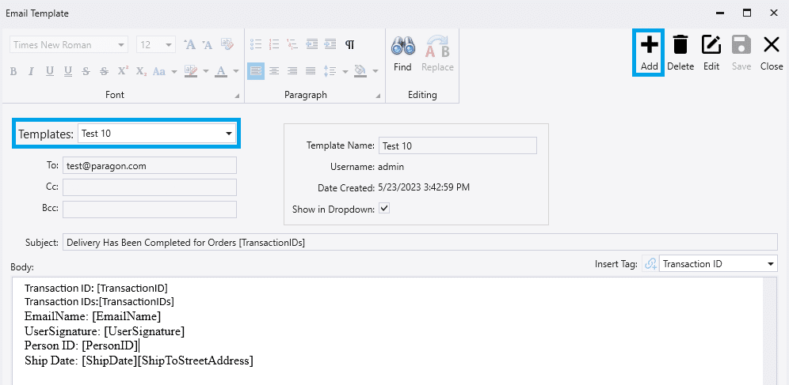
Task: Click the Subject input field
Action: pyautogui.click(x=420, y=243)
